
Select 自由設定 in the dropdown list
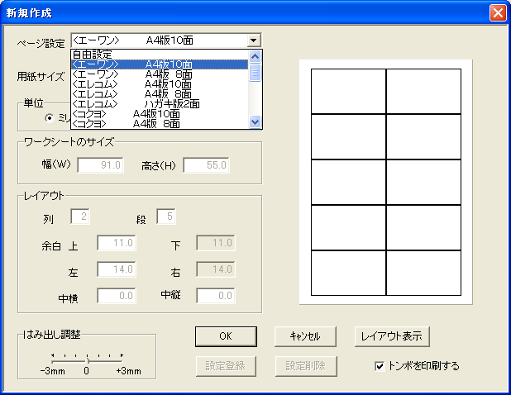tap(160, 55)
